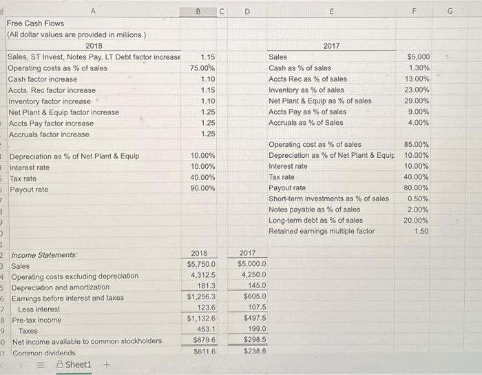Select 2018 operating costs 4,312.5

coord(203,275)
